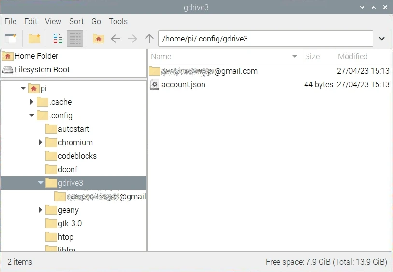393x272 pixels.
Task: Go to home folder via toolbar icon
Action: pyautogui.click(x=99, y=39)
